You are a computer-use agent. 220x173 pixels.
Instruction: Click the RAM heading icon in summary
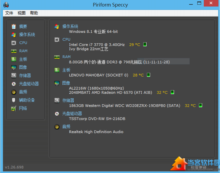coord(57,57)
